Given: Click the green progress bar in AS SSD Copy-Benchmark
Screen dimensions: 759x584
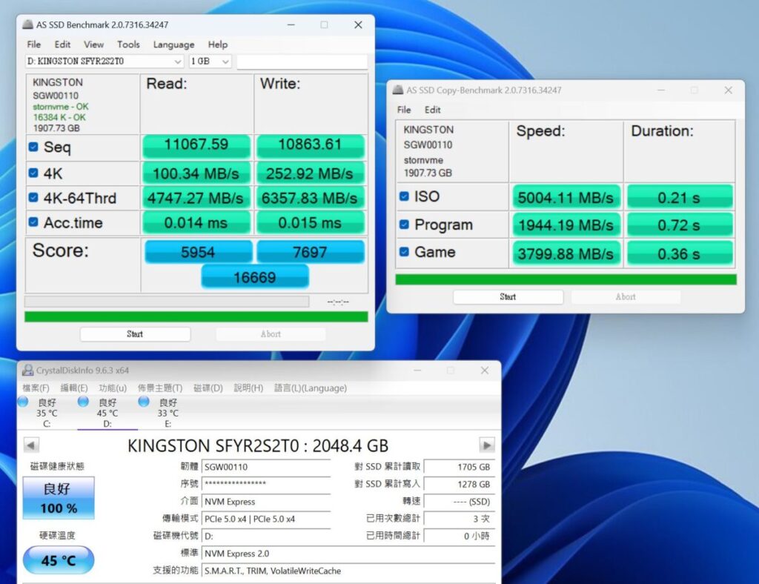Looking at the screenshot, I should coord(566,279).
